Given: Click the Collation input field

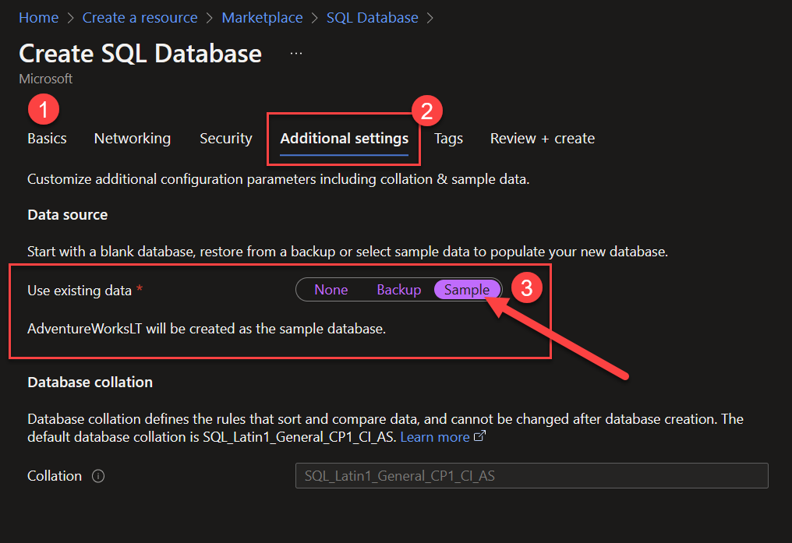Looking at the screenshot, I should click(532, 475).
